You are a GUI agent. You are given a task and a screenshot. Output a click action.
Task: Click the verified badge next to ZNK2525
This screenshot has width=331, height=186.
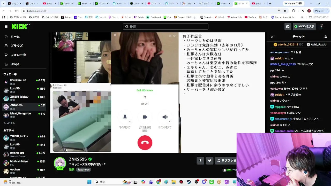click(x=90, y=159)
